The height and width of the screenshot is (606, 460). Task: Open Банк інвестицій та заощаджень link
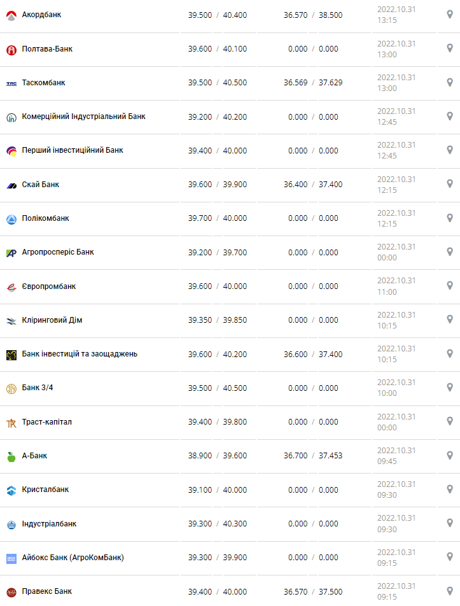click(x=80, y=354)
